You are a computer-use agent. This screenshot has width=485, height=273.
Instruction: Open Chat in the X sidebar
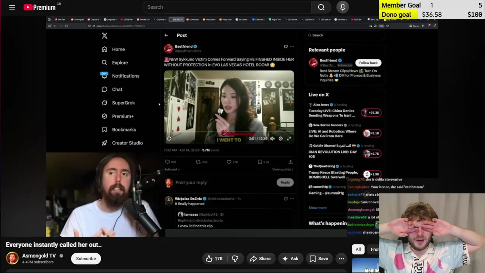[x=112, y=89]
